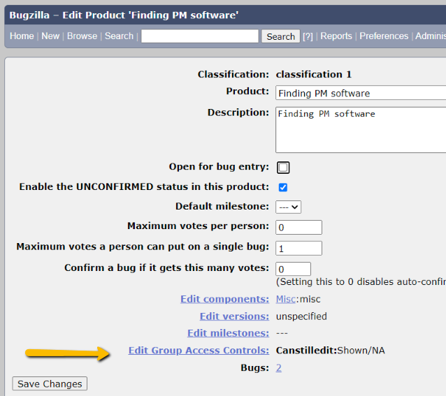Click the 'unspecified' version text
The width and height of the screenshot is (446, 396).
pyautogui.click(x=301, y=316)
